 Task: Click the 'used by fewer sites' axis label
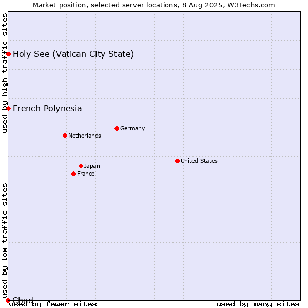pos(53,304)
